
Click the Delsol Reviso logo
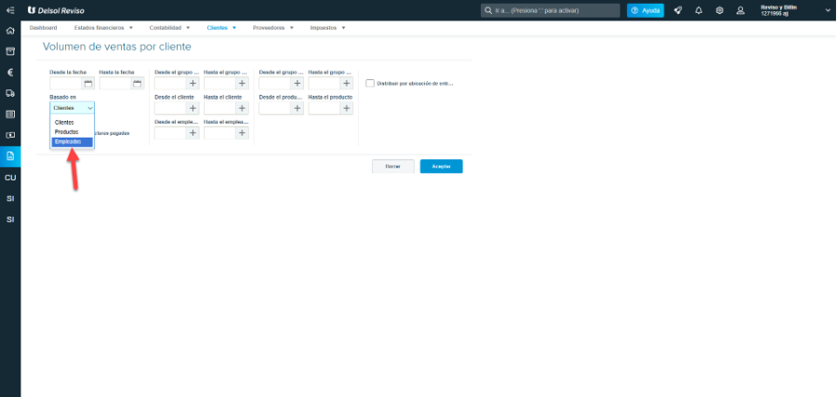point(56,10)
